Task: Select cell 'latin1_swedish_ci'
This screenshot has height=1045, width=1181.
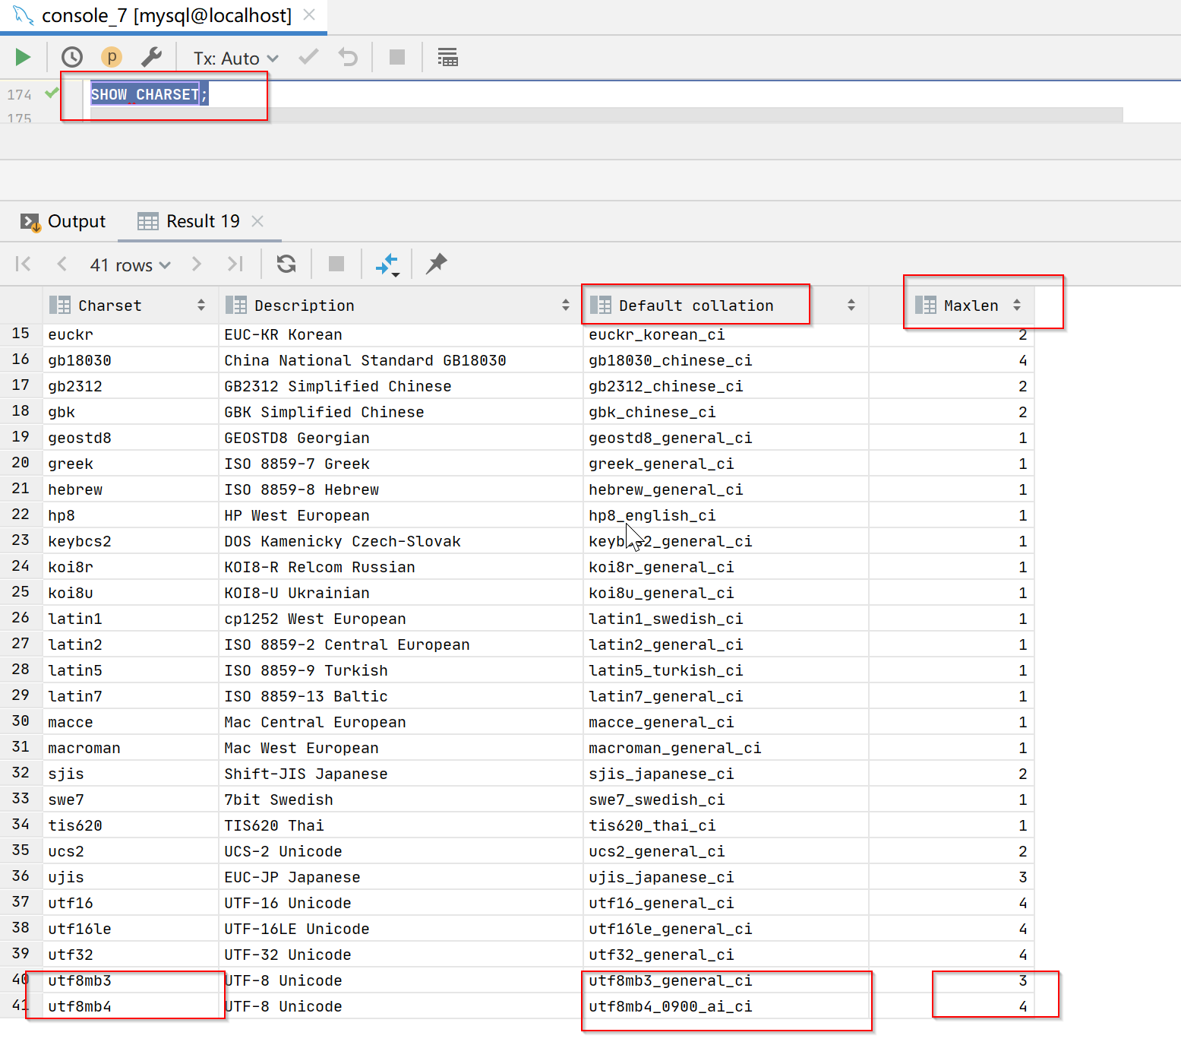Action: coord(725,619)
